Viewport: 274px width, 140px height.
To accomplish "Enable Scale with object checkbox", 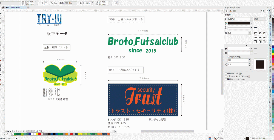I will click(226, 76).
